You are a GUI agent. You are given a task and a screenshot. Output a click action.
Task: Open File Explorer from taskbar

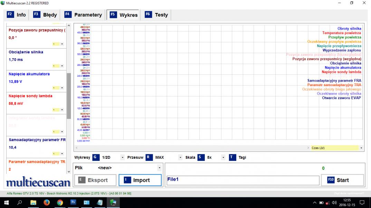click(33, 202)
